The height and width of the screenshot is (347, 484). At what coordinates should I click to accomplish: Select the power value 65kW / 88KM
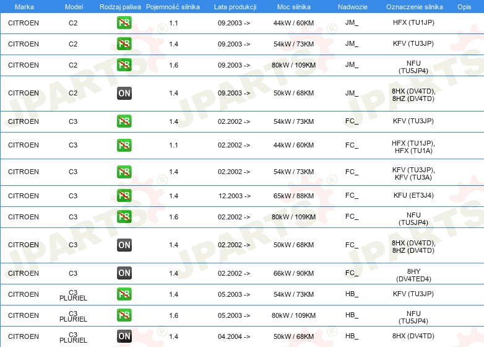(x=293, y=196)
